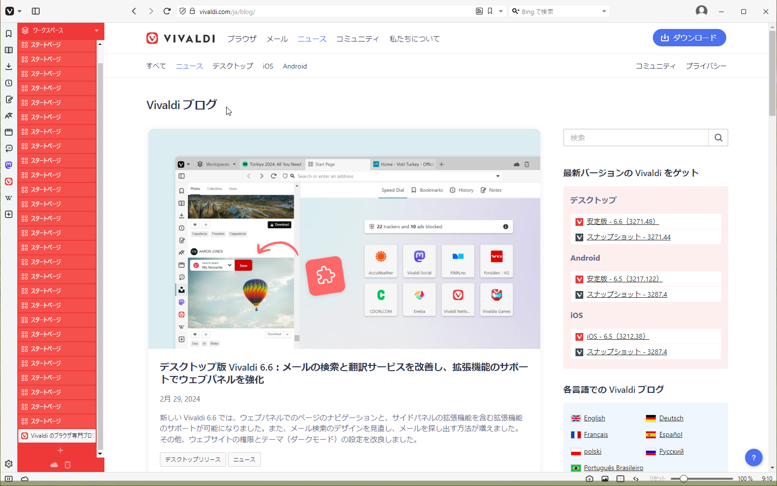The height and width of the screenshot is (486, 777).
Task: Click the status bar clock 9:10
Action: 767,479
